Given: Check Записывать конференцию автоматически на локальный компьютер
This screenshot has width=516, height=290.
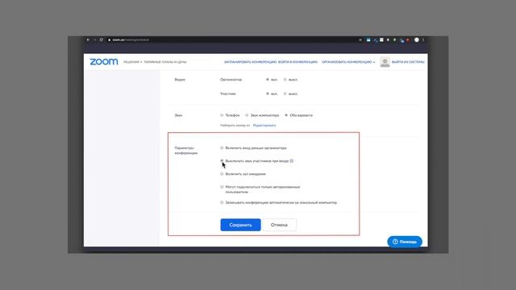Looking at the screenshot, I should (x=222, y=202).
